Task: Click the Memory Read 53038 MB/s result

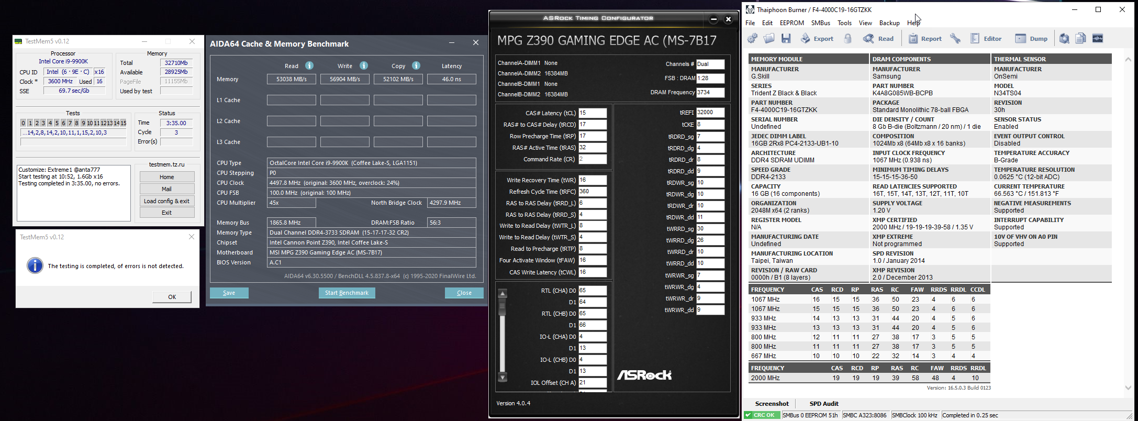Action: pos(292,79)
